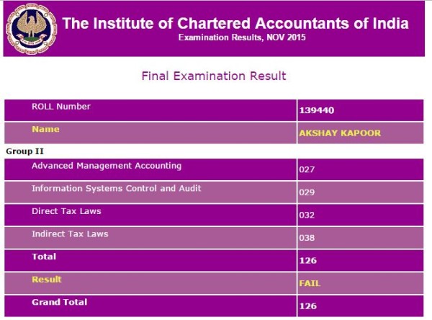Click the ICAI emblem logo
This screenshot has width=432, height=320.
[x=30, y=29]
